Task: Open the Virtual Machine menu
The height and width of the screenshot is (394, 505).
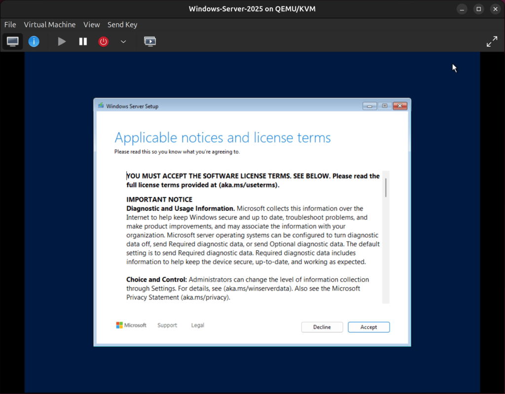Action: pos(49,24)
